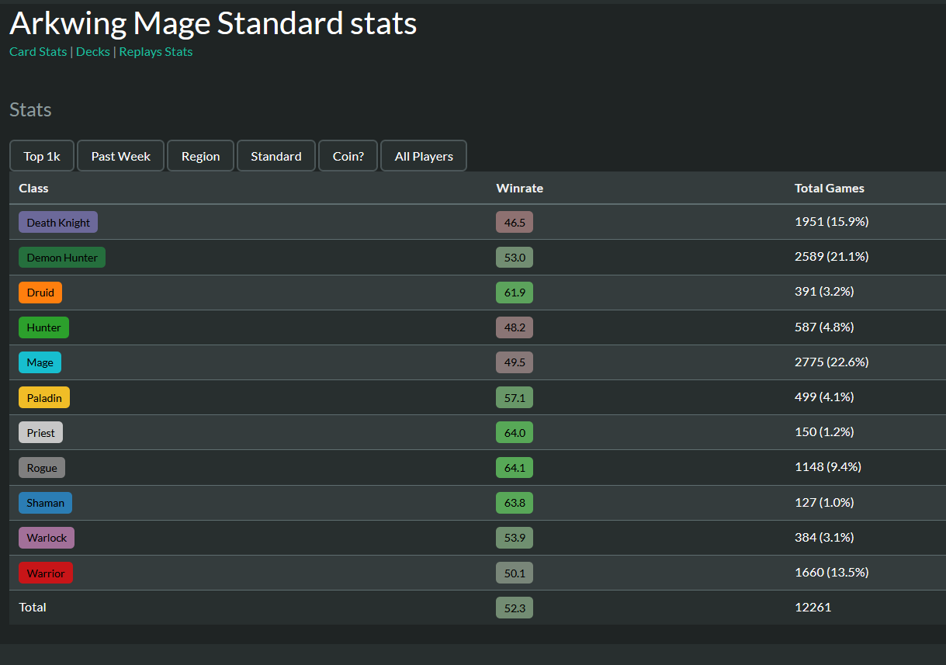Sort the table by Winrate column
946x665 pixels.
[x=520, y=189]
